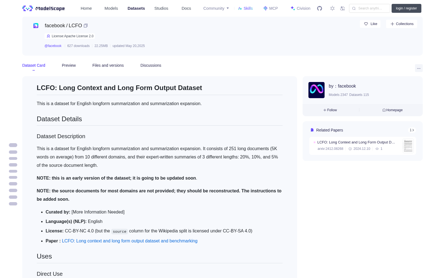
Task: Click the 'Dataset Description' heading
Action: click(x=61, y=136)
